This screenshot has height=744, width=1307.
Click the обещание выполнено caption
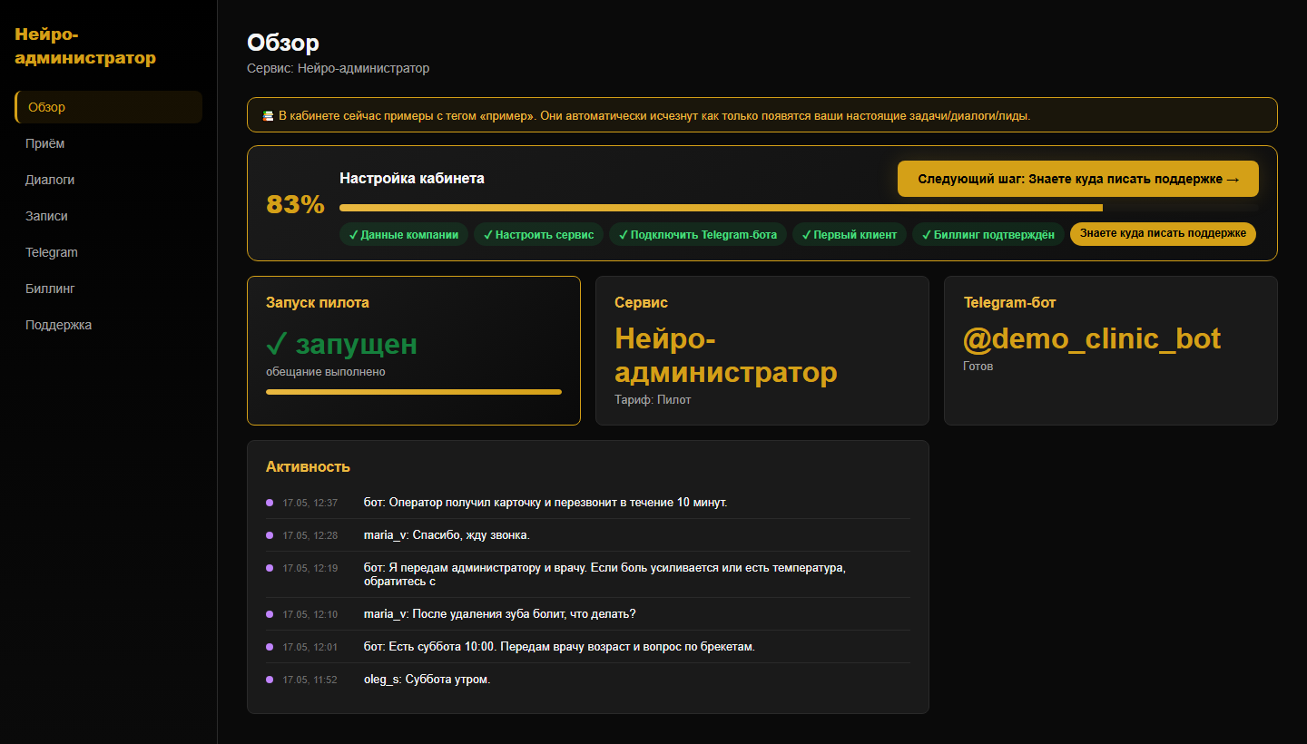tap(326, 371)
